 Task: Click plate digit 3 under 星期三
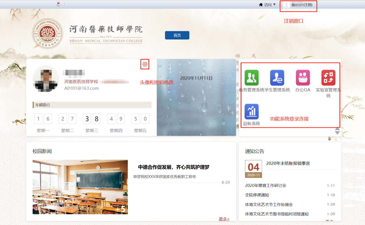(87, 119)
